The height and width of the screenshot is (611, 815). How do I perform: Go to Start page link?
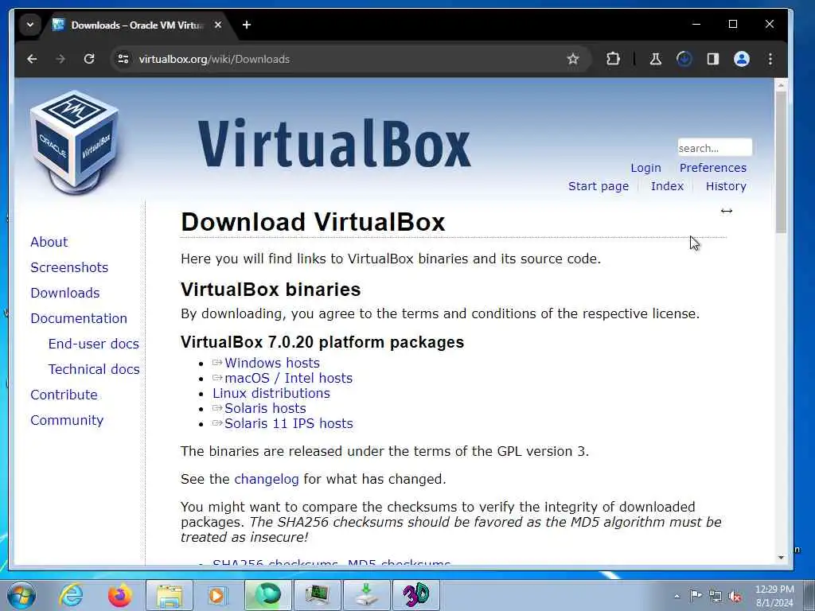click(599, 186)
